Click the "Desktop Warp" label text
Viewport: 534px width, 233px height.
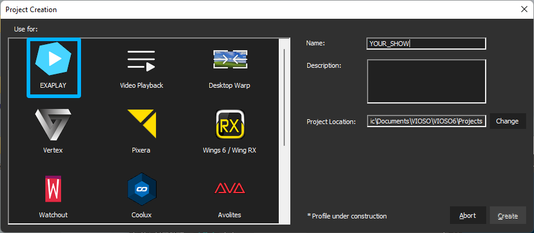(230, 85)
